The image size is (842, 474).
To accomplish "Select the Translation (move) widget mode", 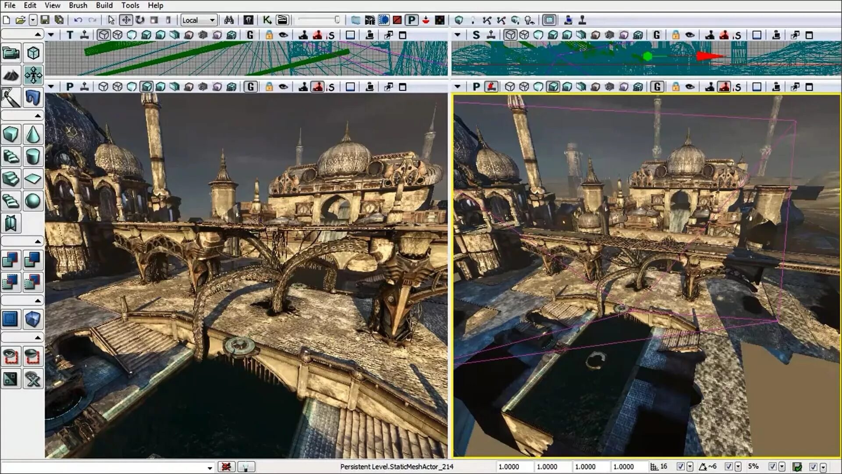I will click(126, 20).
